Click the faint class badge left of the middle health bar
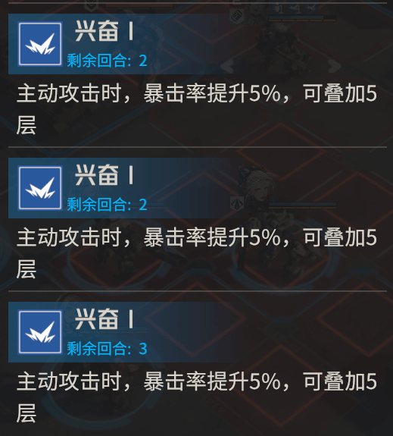 click(x=237, y=203)
